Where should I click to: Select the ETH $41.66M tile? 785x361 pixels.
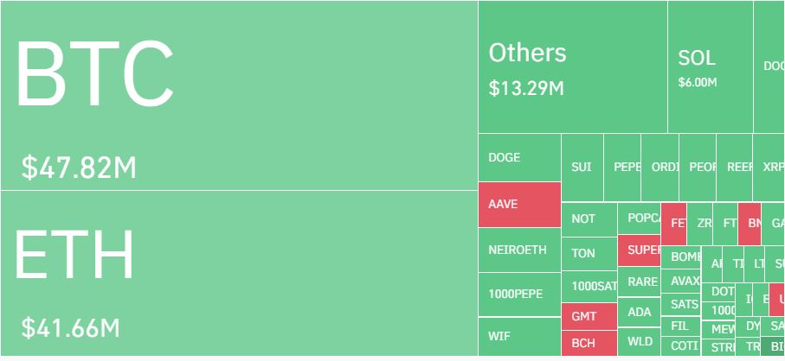[239, 274]
